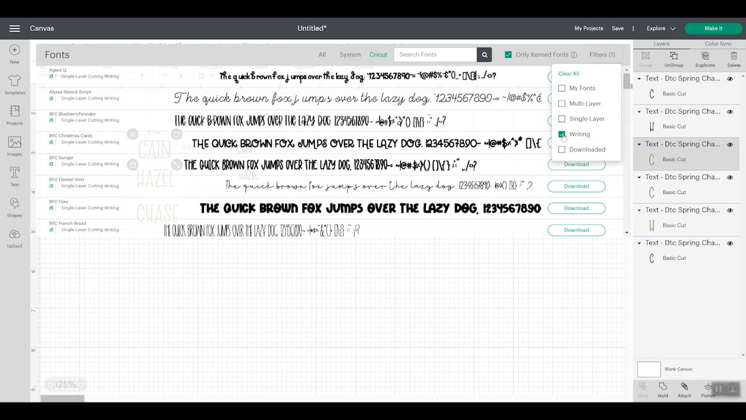The width and height of the screenshot is (746, 420).
Task: Click the Upload icon
Action: pyautogui.click(x=15, y=234)
